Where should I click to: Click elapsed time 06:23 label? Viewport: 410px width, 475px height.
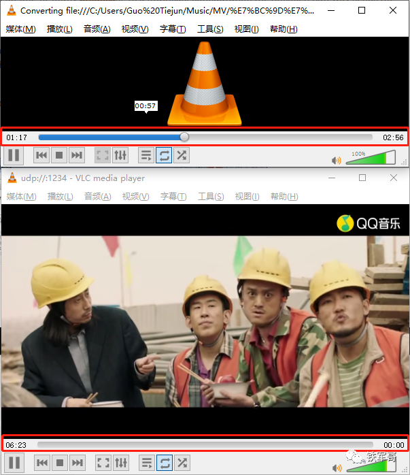[16, 445]
